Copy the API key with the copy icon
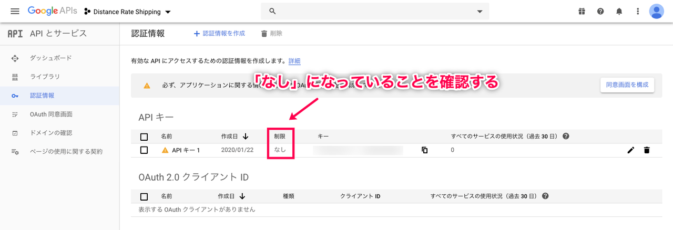 [x=424, y=150]
